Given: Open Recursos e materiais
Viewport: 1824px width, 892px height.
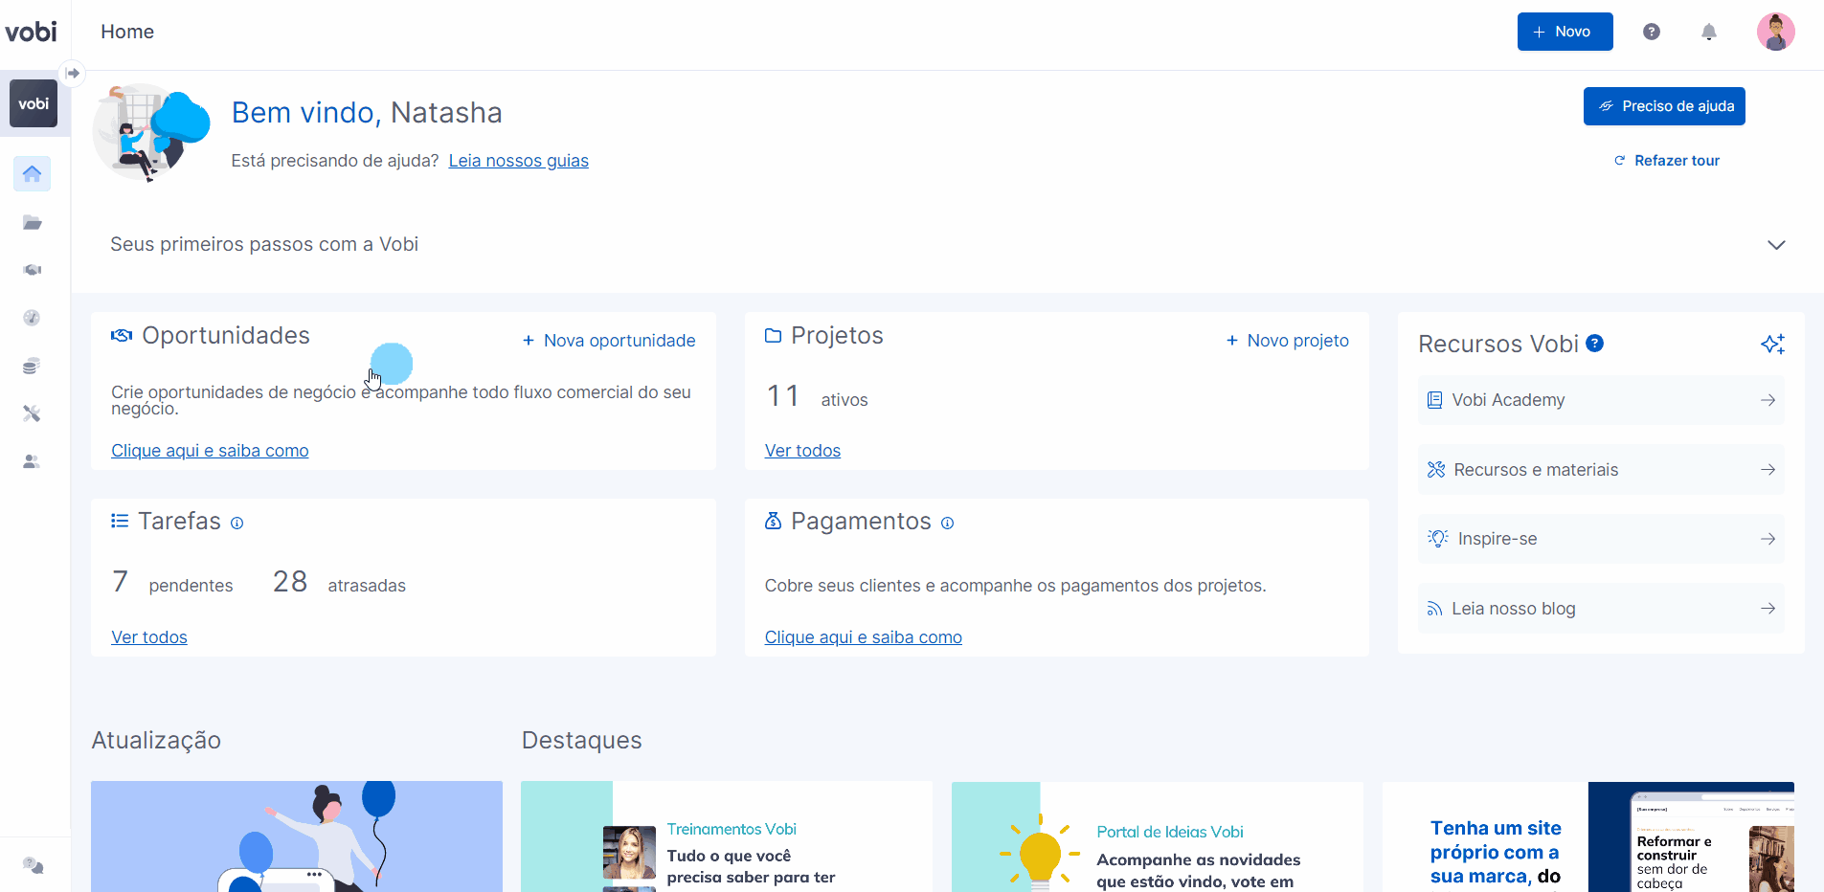Looking at the screenshot, I should [x=1601, y=470].
